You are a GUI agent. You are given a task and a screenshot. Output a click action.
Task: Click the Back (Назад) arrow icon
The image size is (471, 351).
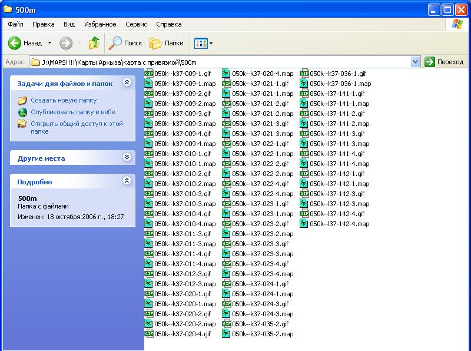pyautogui.click(x=15, y=43)
